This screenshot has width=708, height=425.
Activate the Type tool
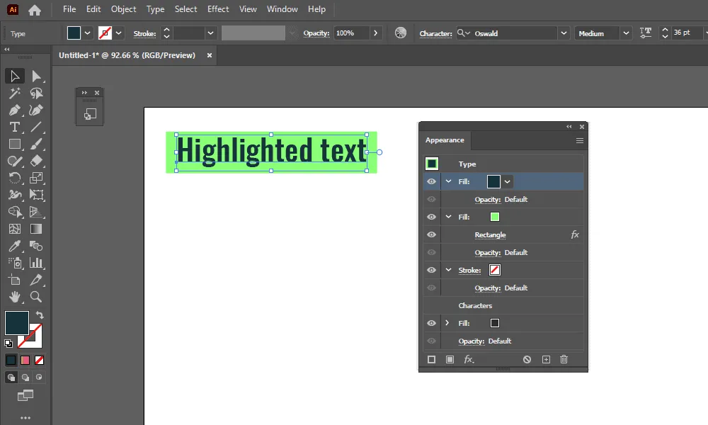14,127
